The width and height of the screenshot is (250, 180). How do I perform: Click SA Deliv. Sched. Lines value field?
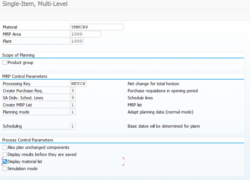click(x=72, y=98)
